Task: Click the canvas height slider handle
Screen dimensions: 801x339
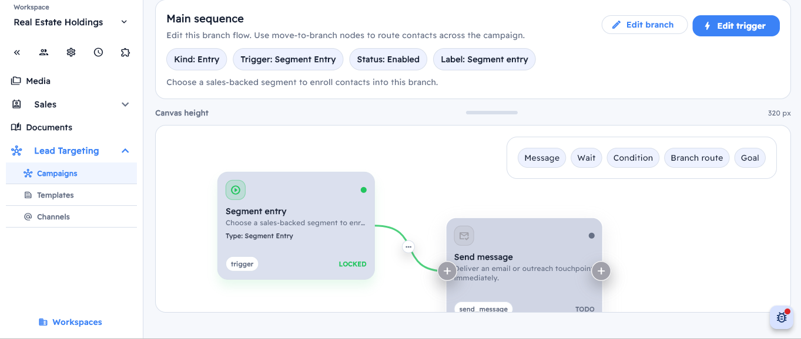Action: tap(492, 113)
